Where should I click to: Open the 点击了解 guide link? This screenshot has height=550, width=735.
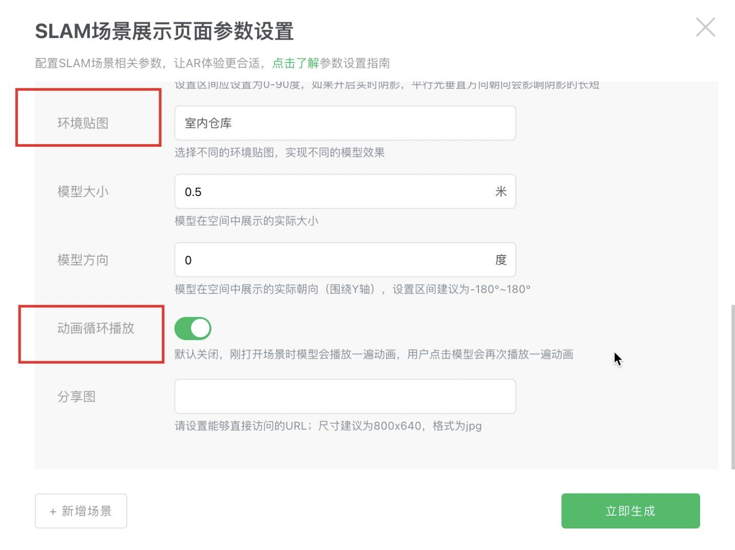(x=296, y=63)
